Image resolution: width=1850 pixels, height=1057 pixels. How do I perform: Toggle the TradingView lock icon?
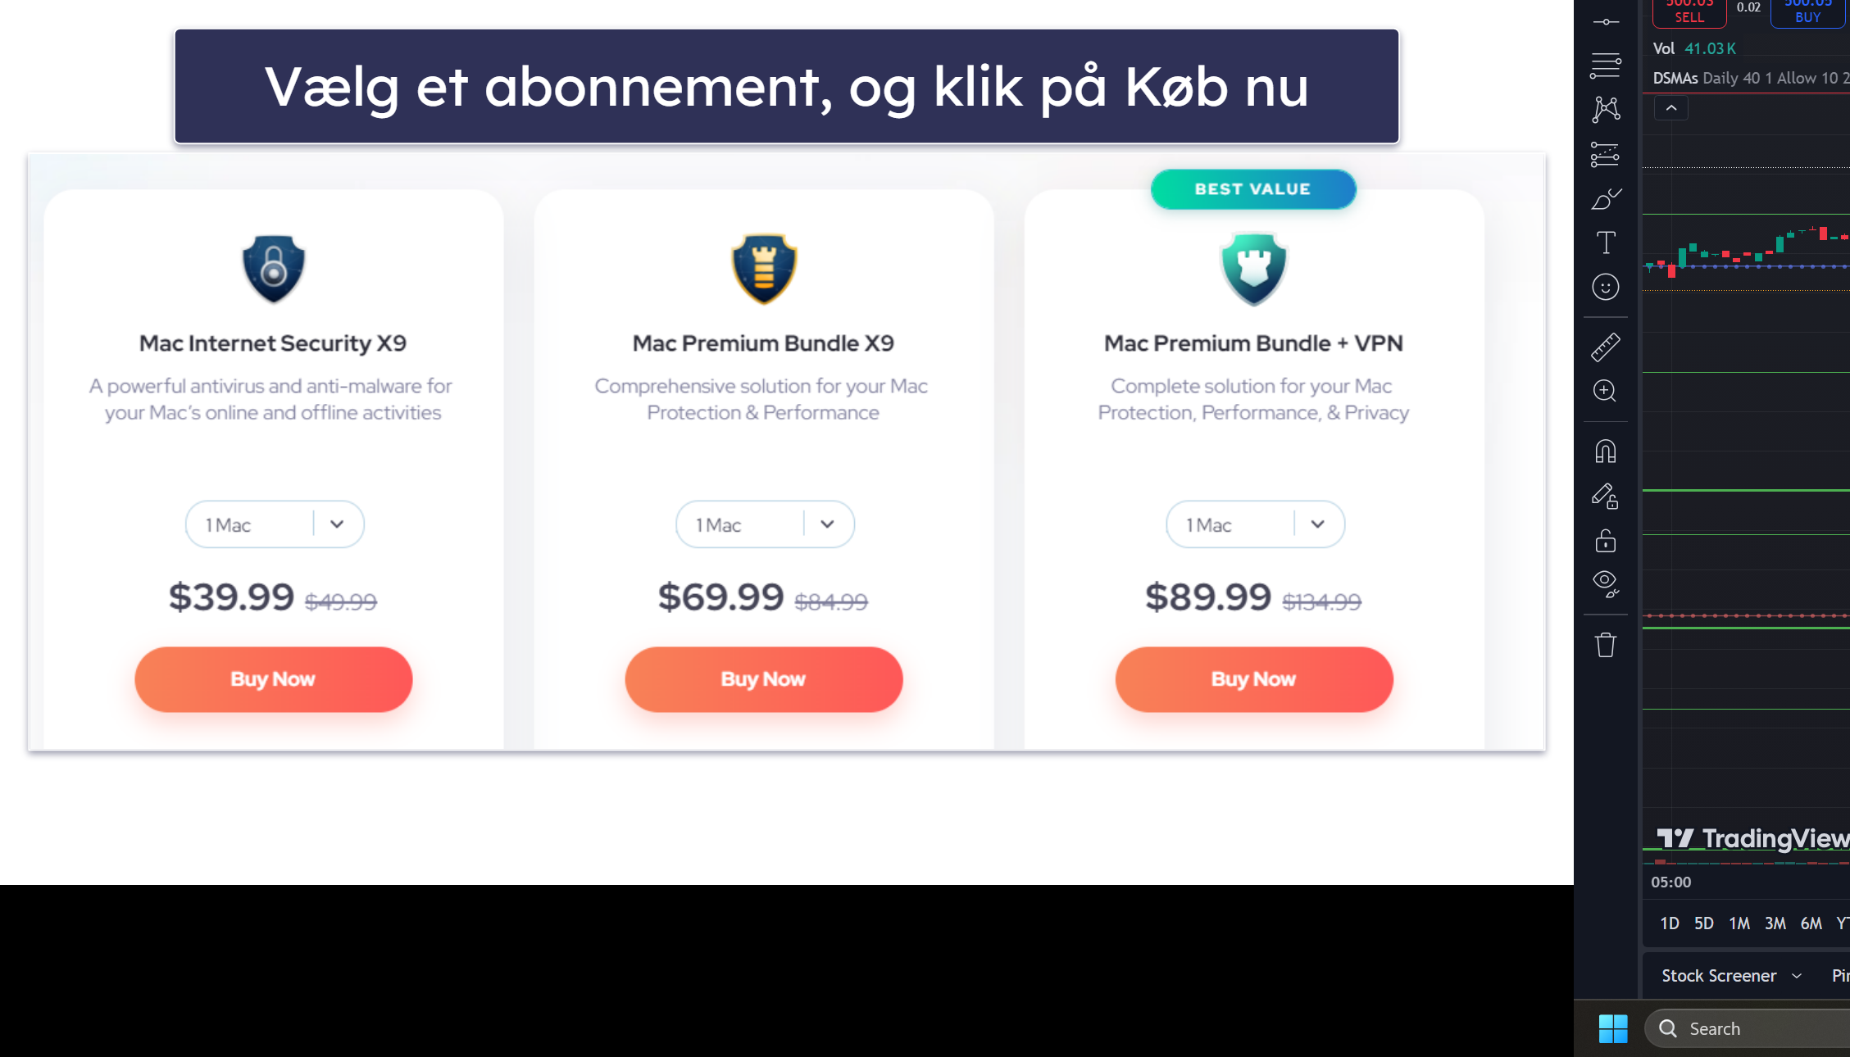click(x=1606, y=540)
